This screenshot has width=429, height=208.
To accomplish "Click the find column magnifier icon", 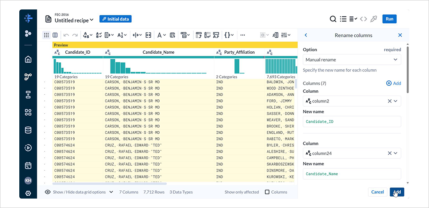I will pos(275,35).
